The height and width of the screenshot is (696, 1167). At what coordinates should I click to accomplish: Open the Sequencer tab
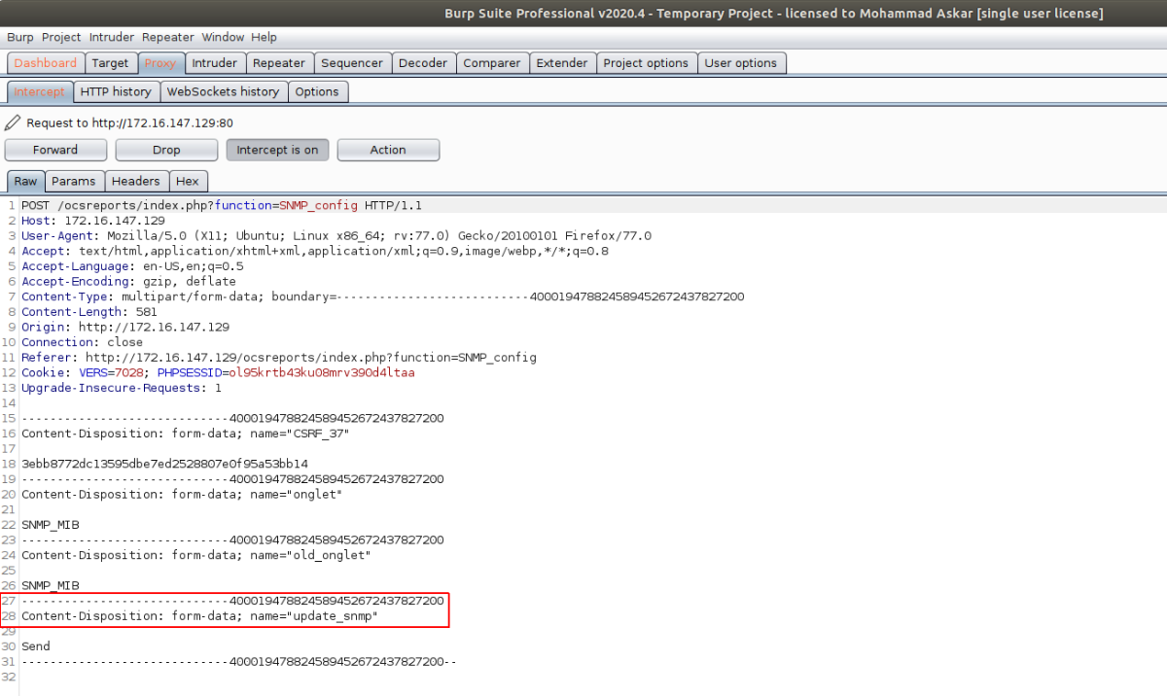click(x=352, y=63)
